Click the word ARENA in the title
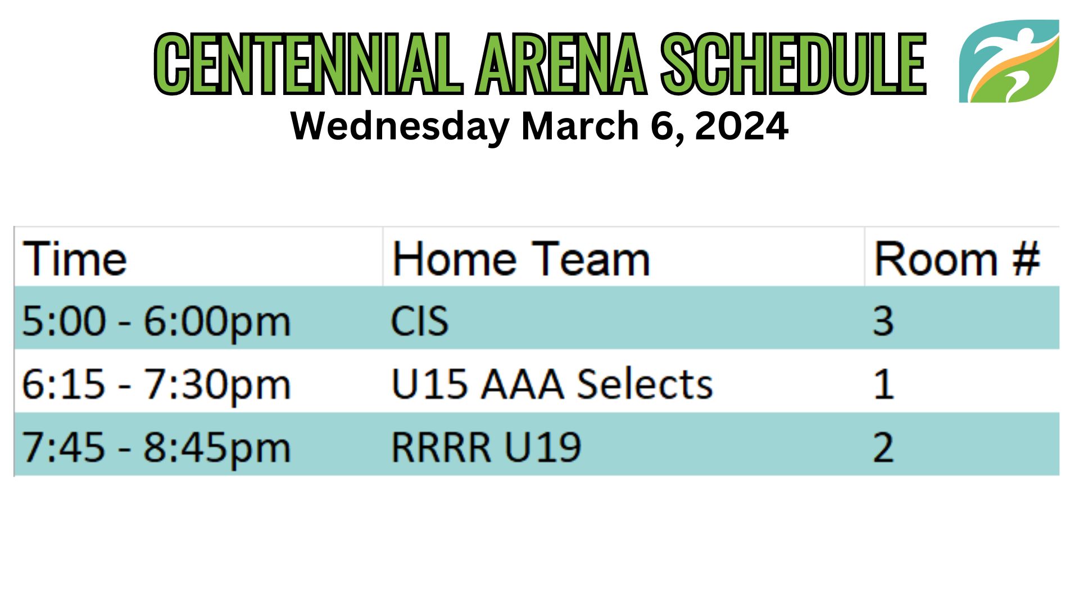Screen dimensions: 1079x607 click(561, 64)
